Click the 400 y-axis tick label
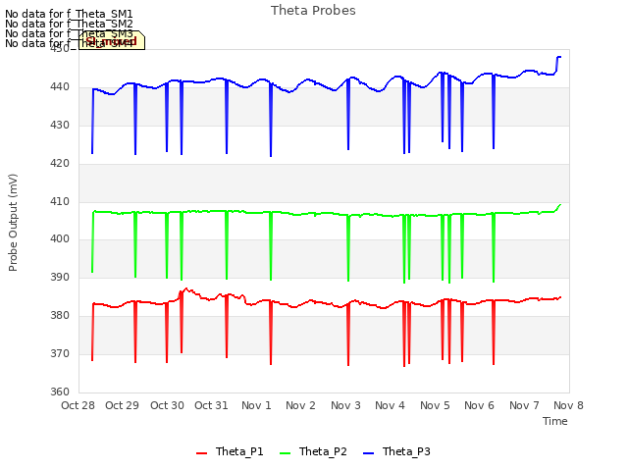The width and height of the screenshot is (628, 471). tap(60, 239)
